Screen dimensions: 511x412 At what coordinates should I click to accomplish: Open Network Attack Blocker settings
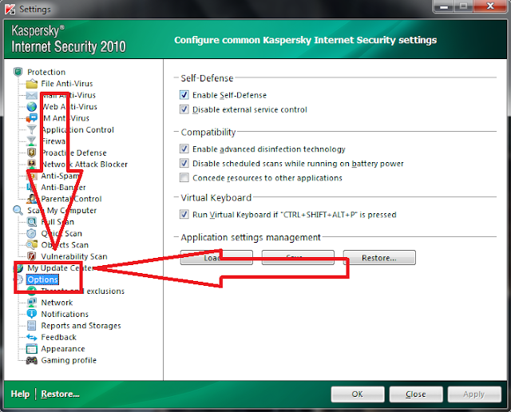[85, 164]
